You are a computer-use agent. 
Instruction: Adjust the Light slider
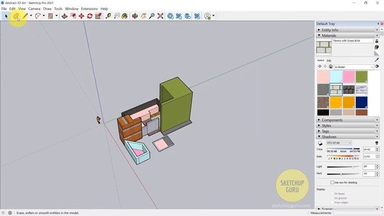(343, 167)
